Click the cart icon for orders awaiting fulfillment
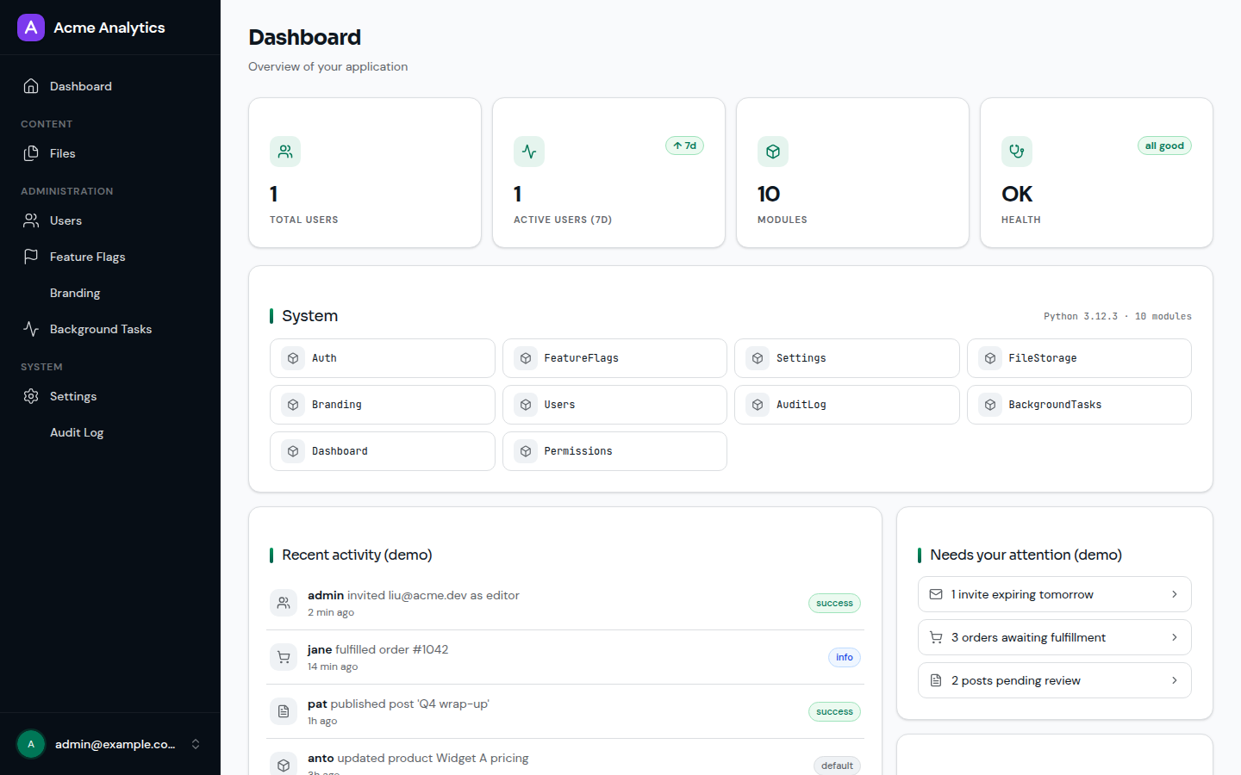 point(936,637)
